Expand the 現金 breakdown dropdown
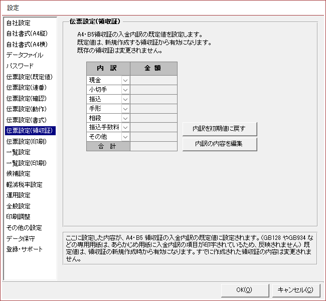This screenshot has height=301, width=326. pyautogui.click(x=125, y=80)
